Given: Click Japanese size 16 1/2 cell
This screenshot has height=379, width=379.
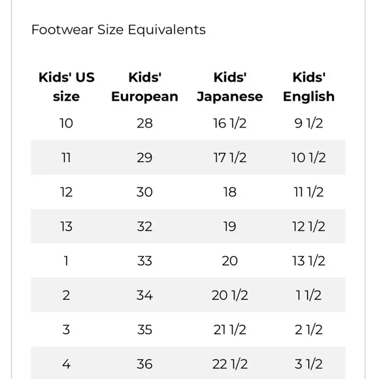Looking at the screenshot, I should pos(229,124).
